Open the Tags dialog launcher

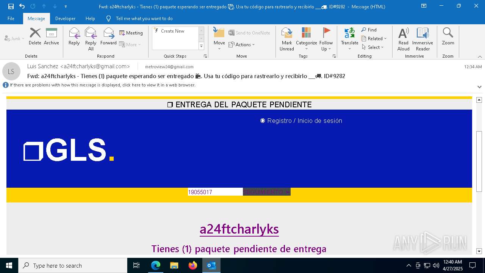point(334,56)
